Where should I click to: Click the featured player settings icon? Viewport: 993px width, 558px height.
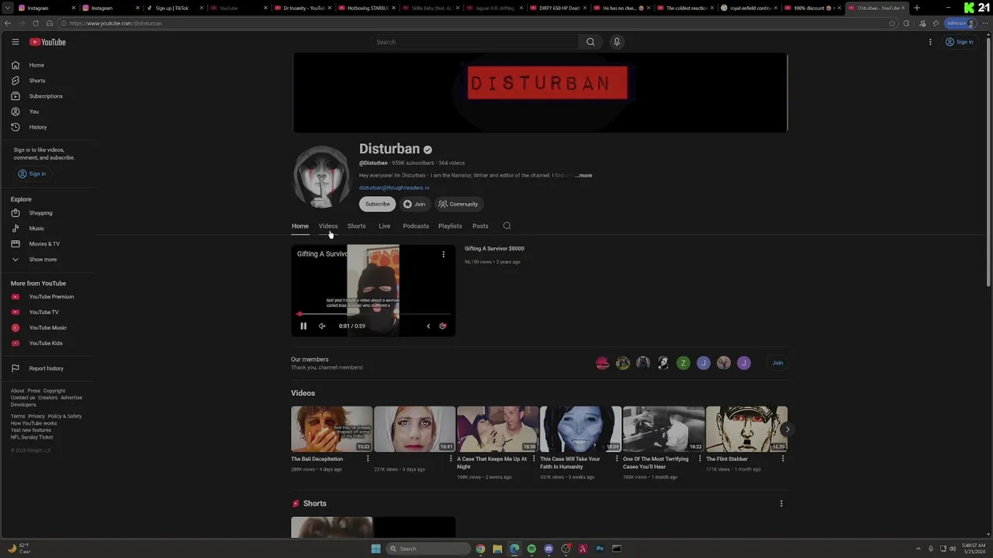click(x=443, y=326)
